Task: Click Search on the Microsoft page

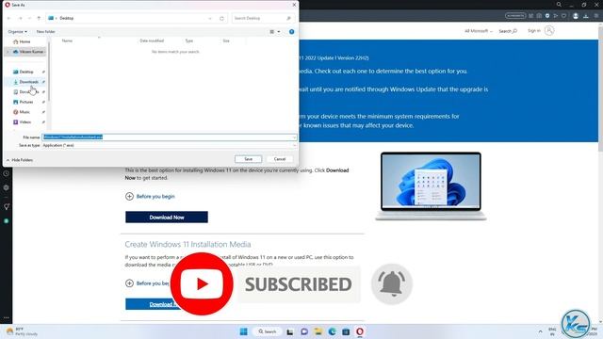Action: pyautogui.click(x=508, y=31)
